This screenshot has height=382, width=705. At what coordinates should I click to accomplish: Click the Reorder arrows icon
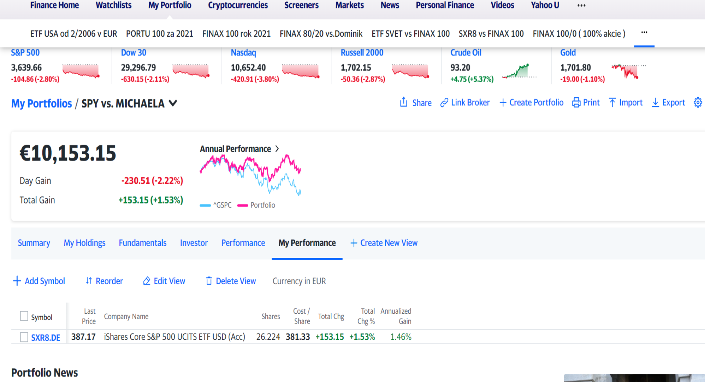click(x=88, y=281)
